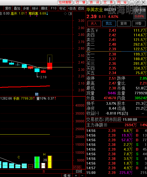Click the 内盘 value 305242
Image resolution: width=147 pixels, height=177 pixels.
(x=141, y=98)
